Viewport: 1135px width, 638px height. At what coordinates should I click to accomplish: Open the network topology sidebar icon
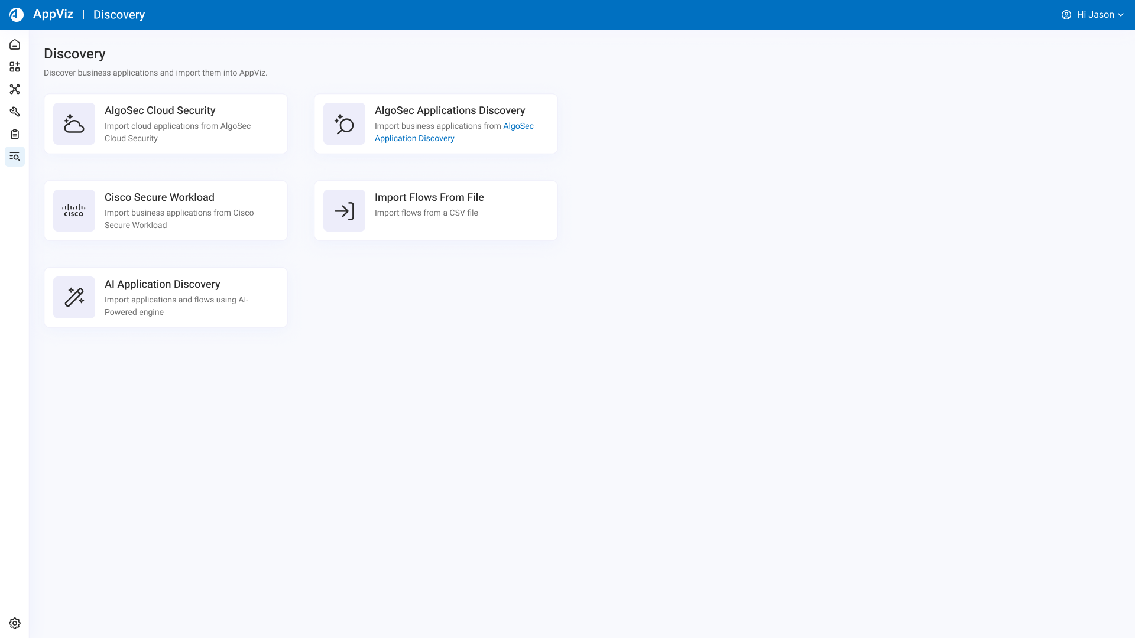point(15,90)
